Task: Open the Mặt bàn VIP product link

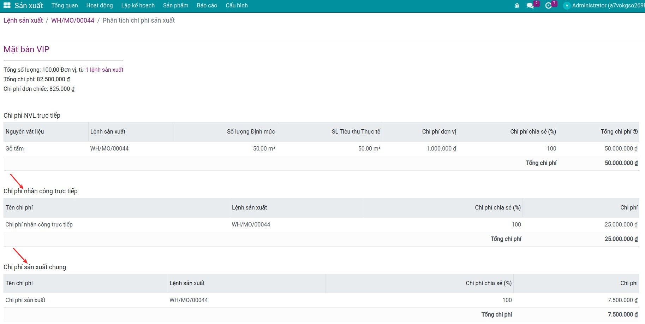Action: pyautogui.click(x=26, y=49)
